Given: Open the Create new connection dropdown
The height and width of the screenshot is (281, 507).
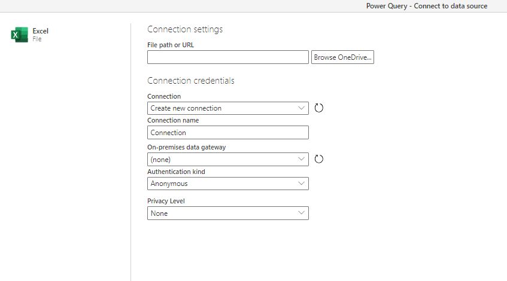Looking at the screenshot, I should (x=227, y=108).
